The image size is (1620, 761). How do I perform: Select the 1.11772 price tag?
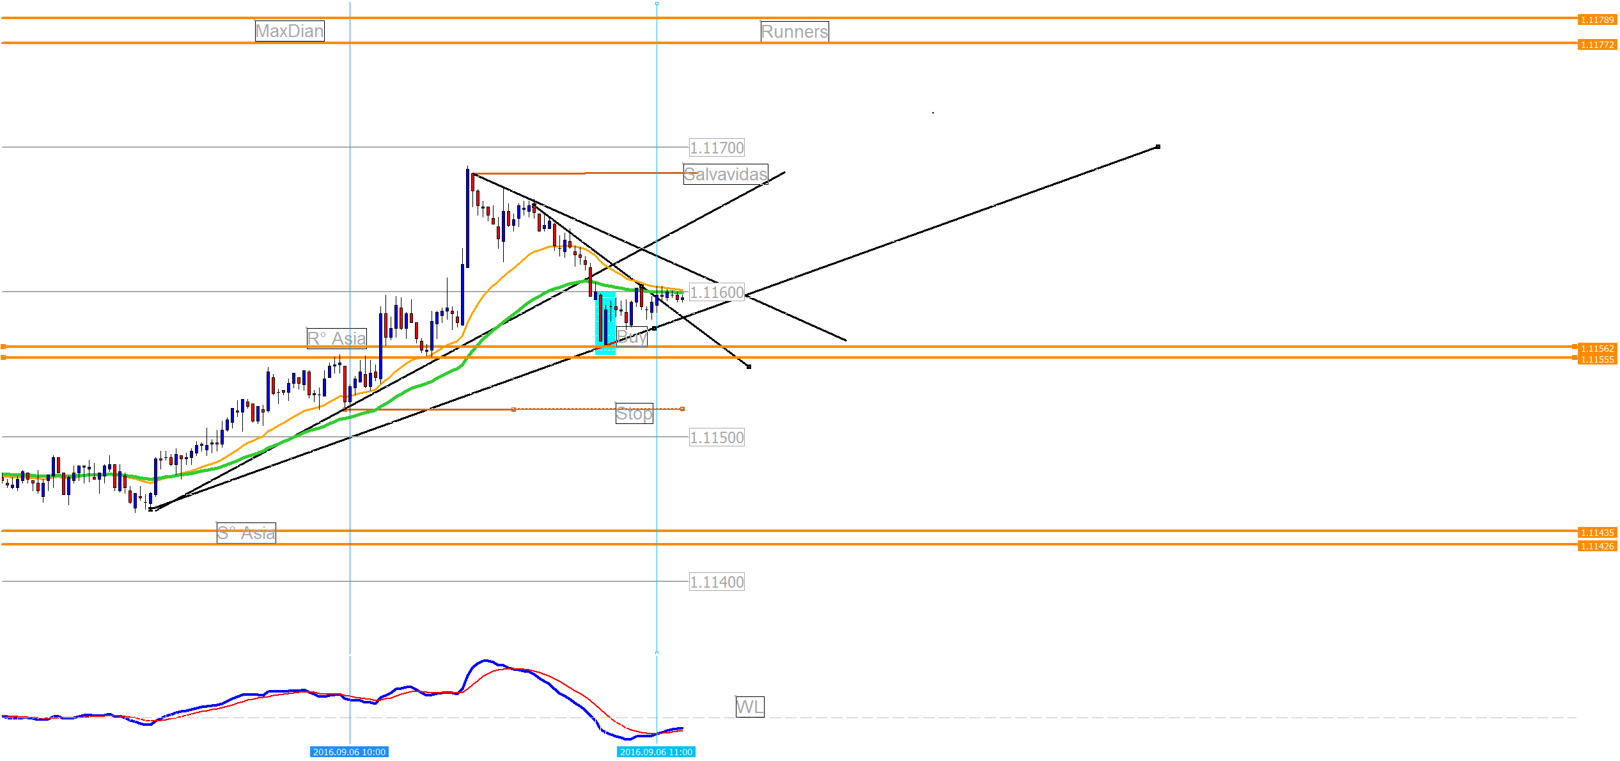(x=1596, y=45)
